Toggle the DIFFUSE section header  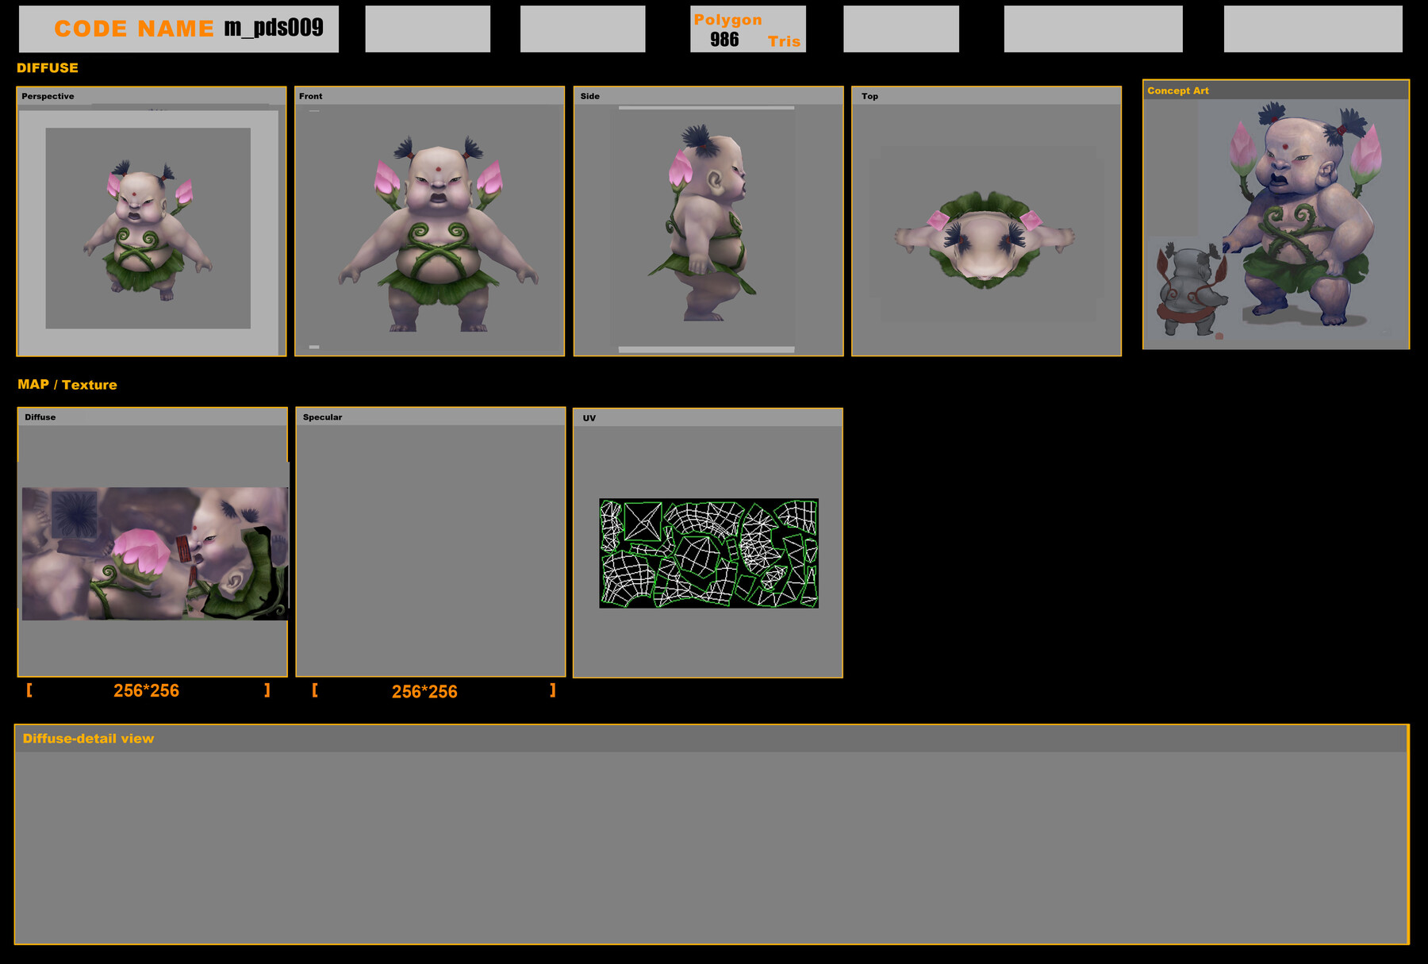pos(48,68)
